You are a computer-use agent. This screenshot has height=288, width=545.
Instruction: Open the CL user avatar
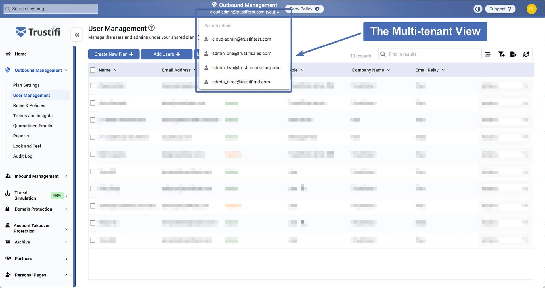(x=531, y=9)
